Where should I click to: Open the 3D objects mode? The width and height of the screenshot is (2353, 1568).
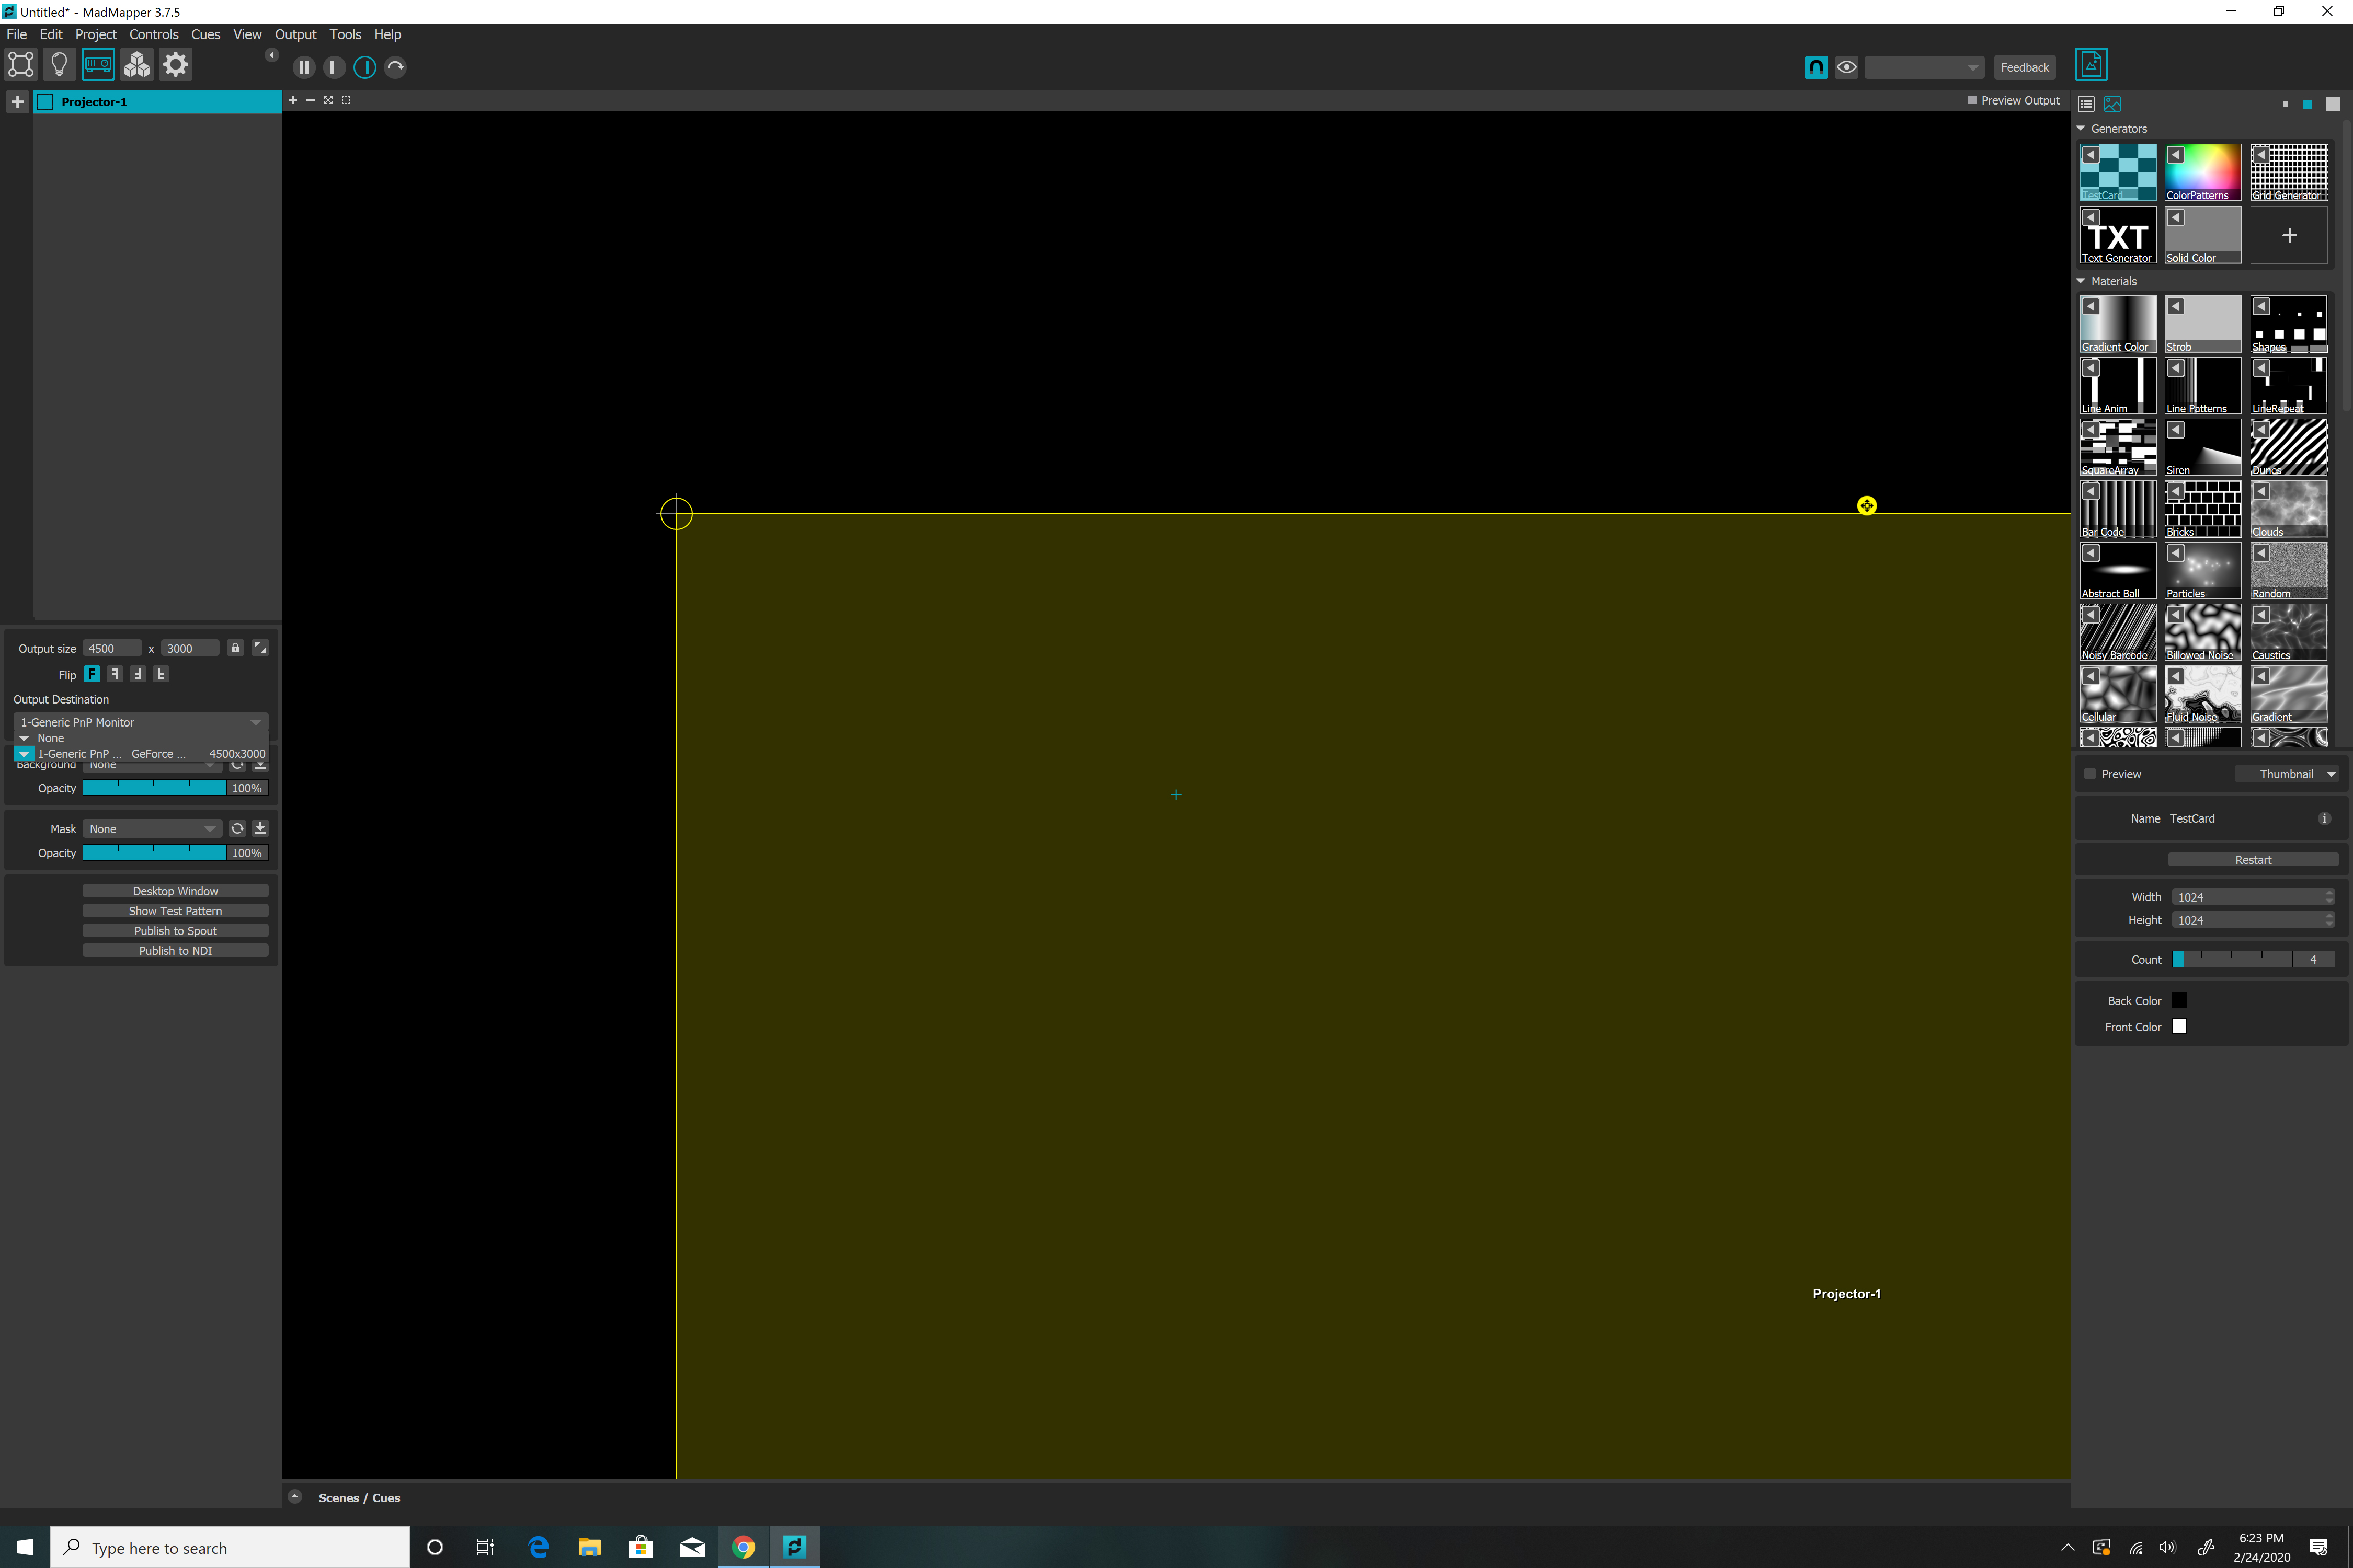(x=137, y=64)
